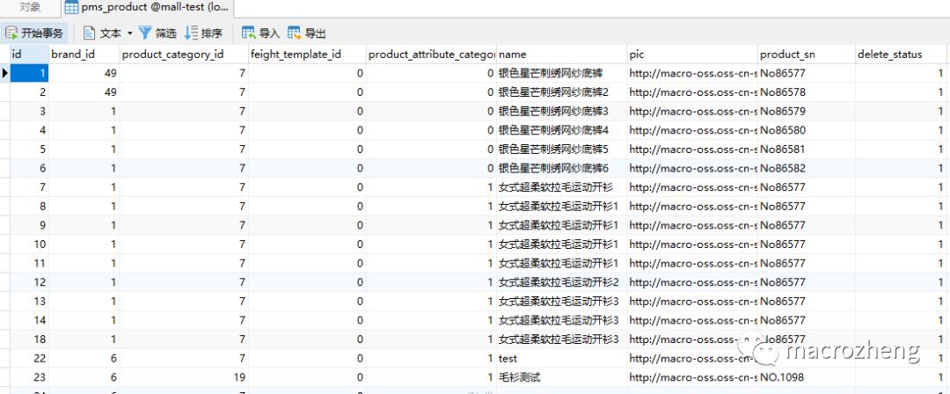950x394 pixels.
Task: Open the Filter (筛选) tool
Action: (x=157, y=33)
